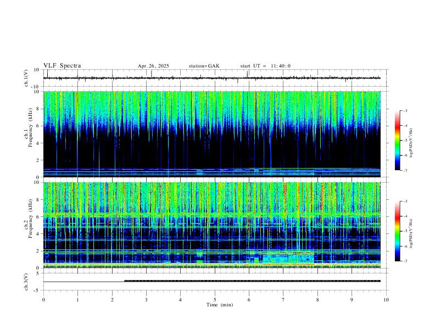Click the 'station=GAK' label
The height and width of the screenshot is (336, 435).
click(204, 66)
